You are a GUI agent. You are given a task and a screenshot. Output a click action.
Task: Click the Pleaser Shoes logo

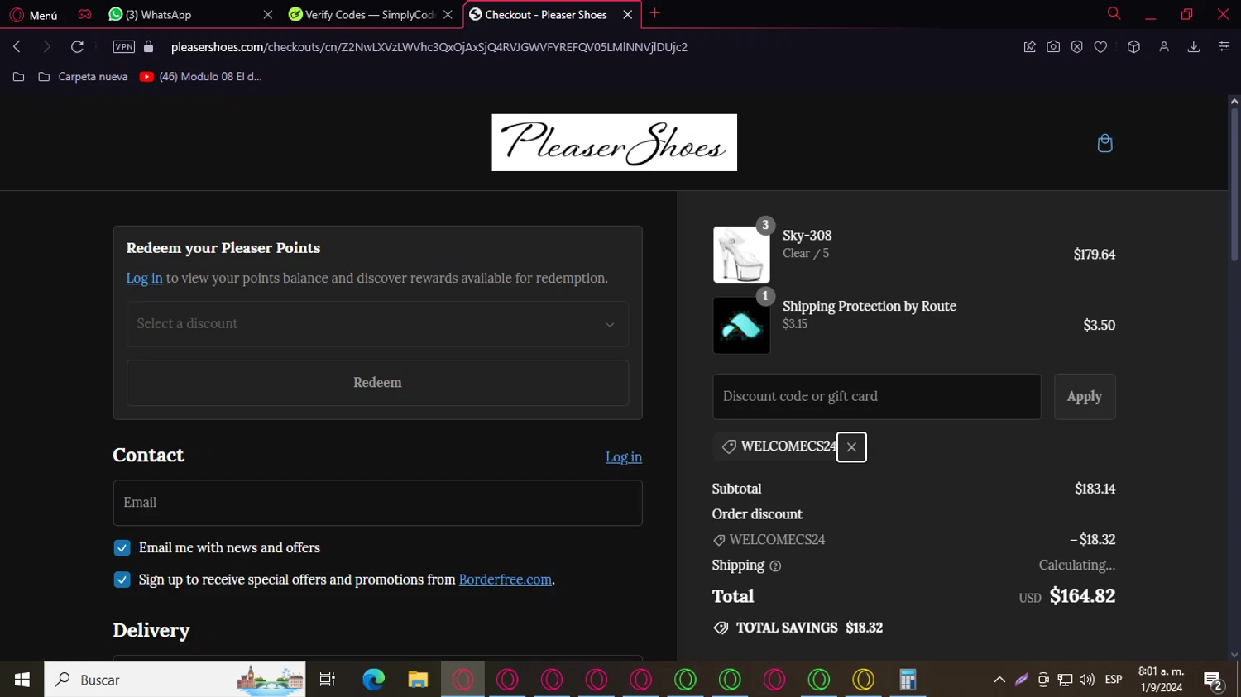pyautogui.click(x=614, y=142)
